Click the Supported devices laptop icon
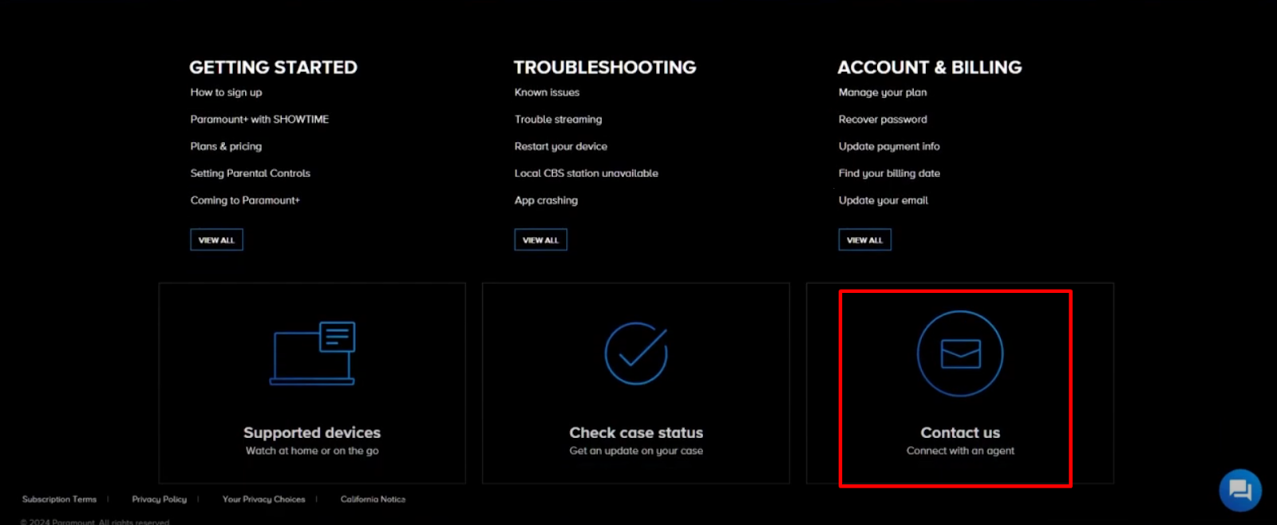Screen dimensions: 1277x525 tap(312, 353)
